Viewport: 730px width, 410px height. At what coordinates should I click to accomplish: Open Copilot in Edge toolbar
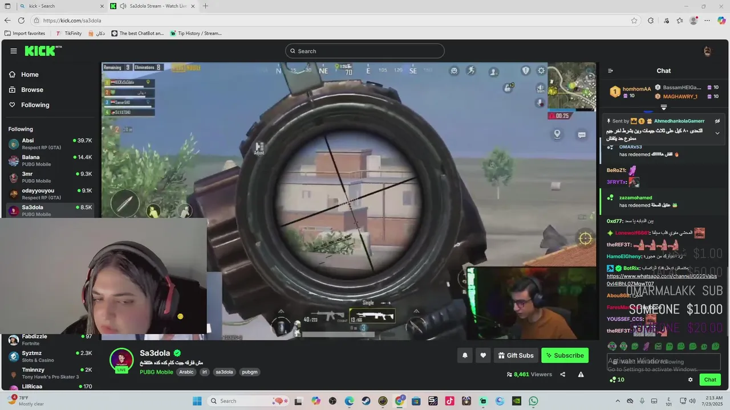[x=721, y=20]
